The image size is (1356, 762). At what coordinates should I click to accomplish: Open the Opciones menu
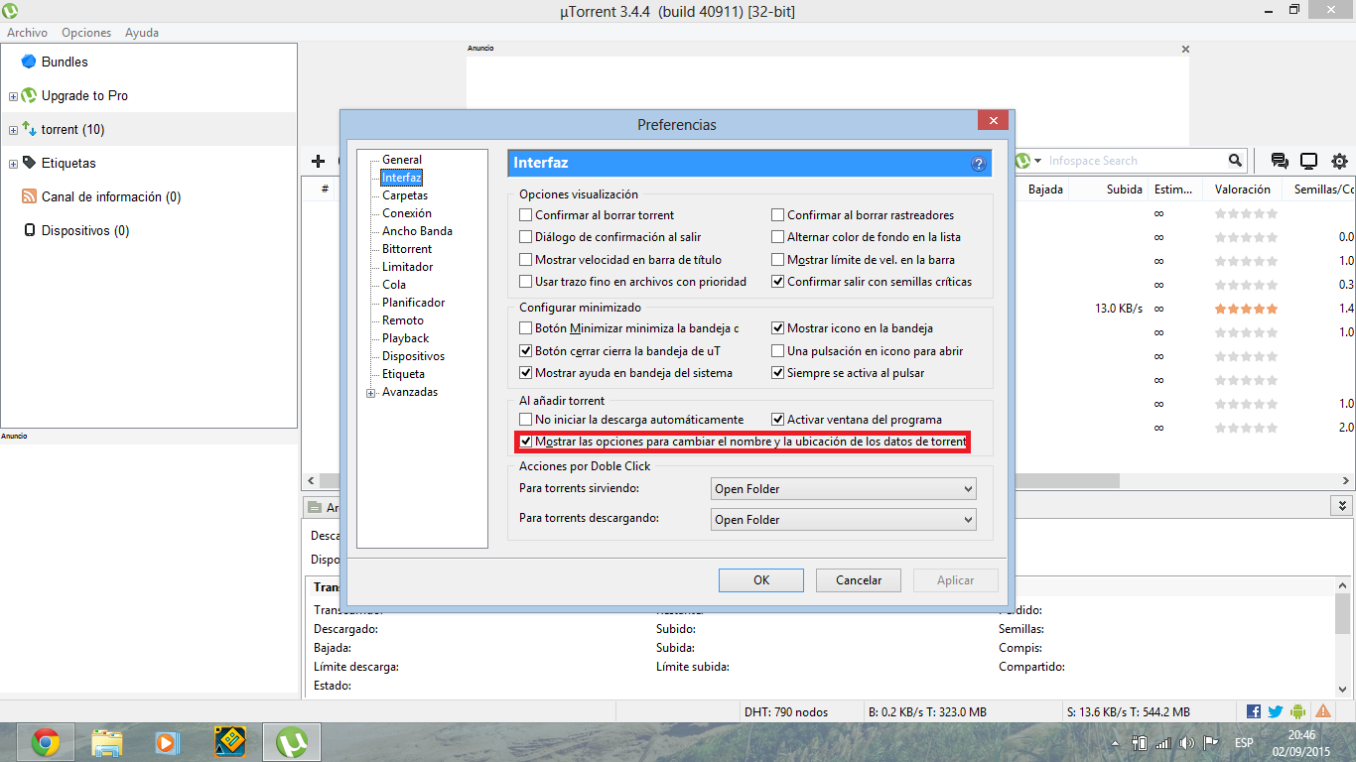(x=86, y=33)
